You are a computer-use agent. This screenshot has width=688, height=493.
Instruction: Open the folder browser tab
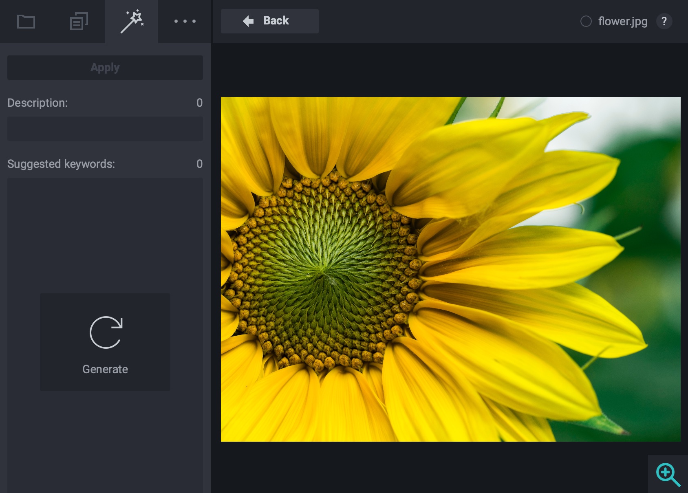click(26, 22)
